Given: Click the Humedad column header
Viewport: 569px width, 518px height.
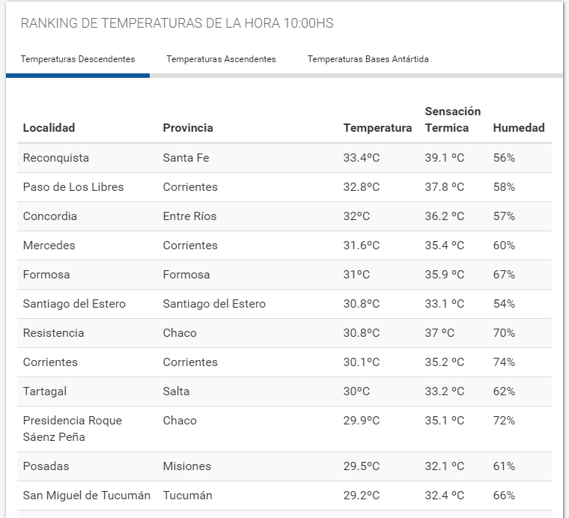Looking at the screenshot, I should pos(518,128).
